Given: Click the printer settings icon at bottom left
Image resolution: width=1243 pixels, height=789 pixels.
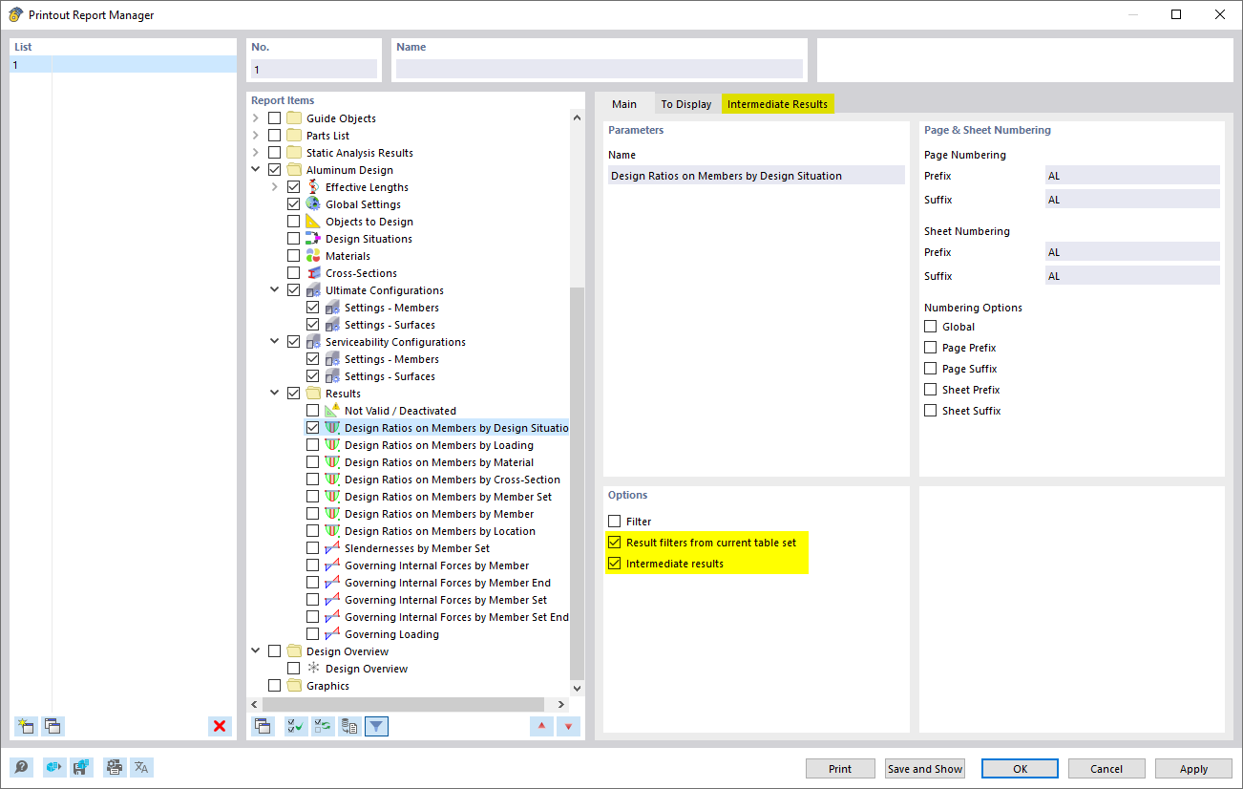Looking at the screenshot, I should tap(115, 767).
